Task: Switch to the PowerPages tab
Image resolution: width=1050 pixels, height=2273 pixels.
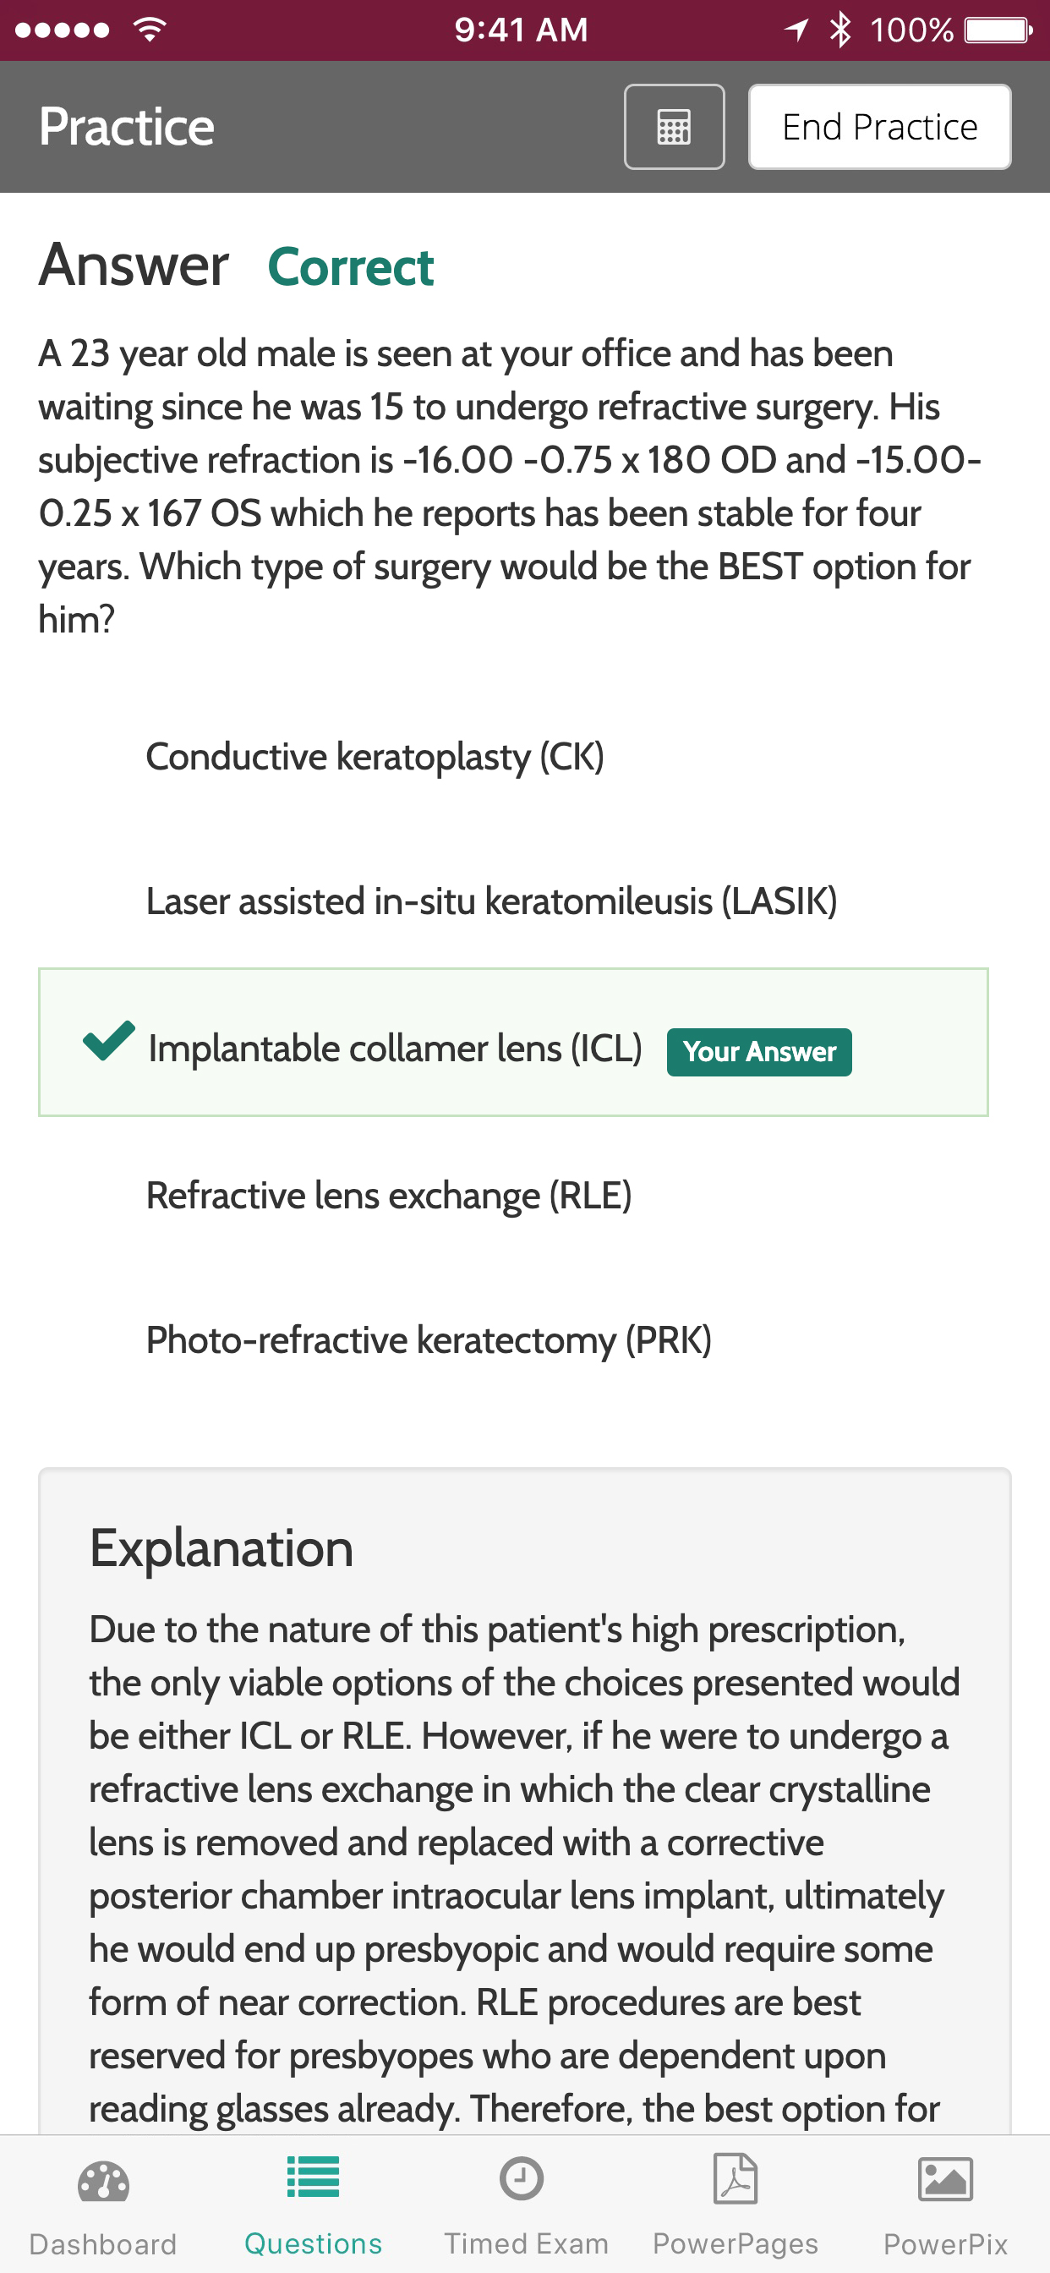Action: click(736, 2205)
